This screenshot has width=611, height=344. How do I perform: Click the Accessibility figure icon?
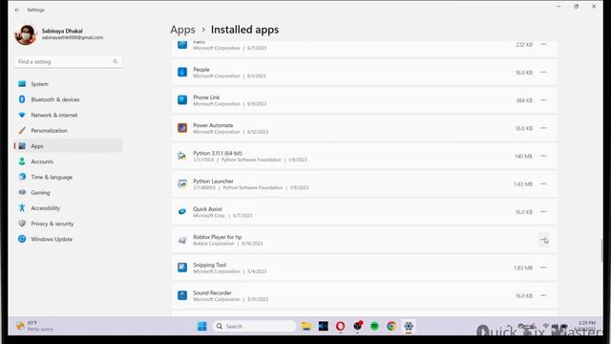pyautogui.click(x=22, y=208)
